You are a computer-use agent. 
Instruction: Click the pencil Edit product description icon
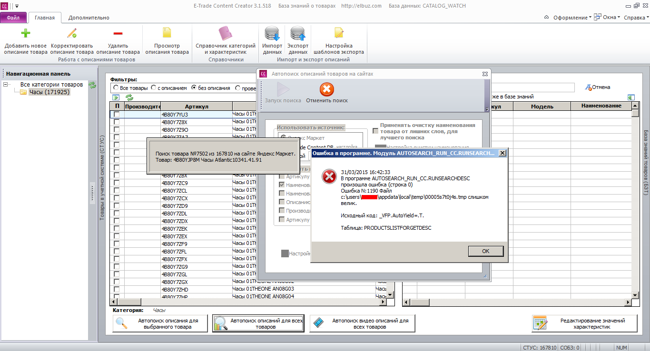(72, 33)
